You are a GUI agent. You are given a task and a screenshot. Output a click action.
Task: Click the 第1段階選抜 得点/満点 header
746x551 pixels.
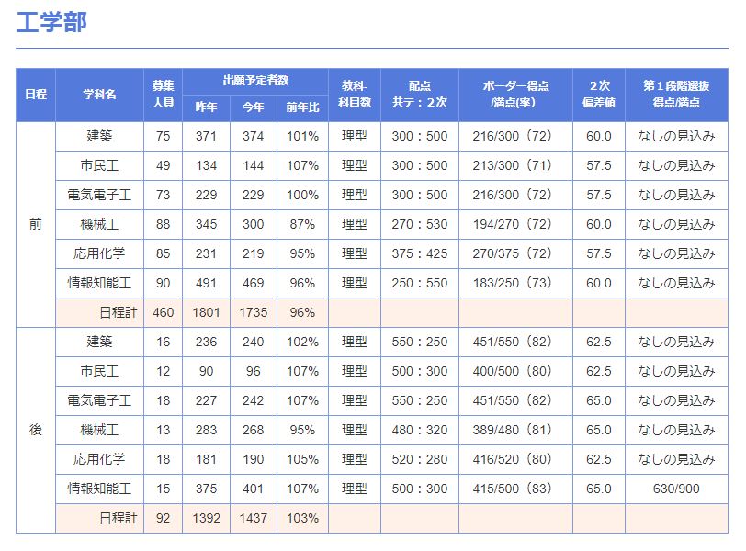676,95
